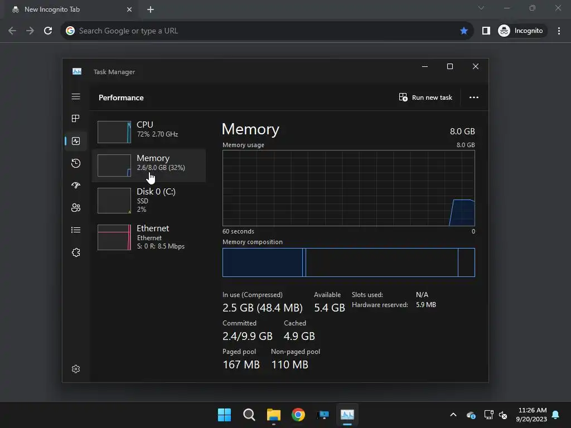The width and height of the screenshot is (571, 428).
Task: Open the Details list icon in sidebar
Action: [76, 230]
